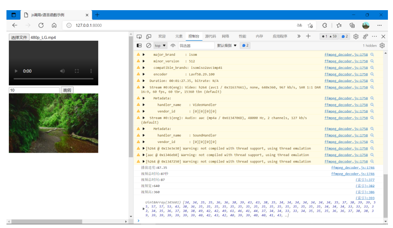The height and width of the screenshot is (228, 393).
Task: Mute the video using the volume icon
Action: [x=62, y=71]
